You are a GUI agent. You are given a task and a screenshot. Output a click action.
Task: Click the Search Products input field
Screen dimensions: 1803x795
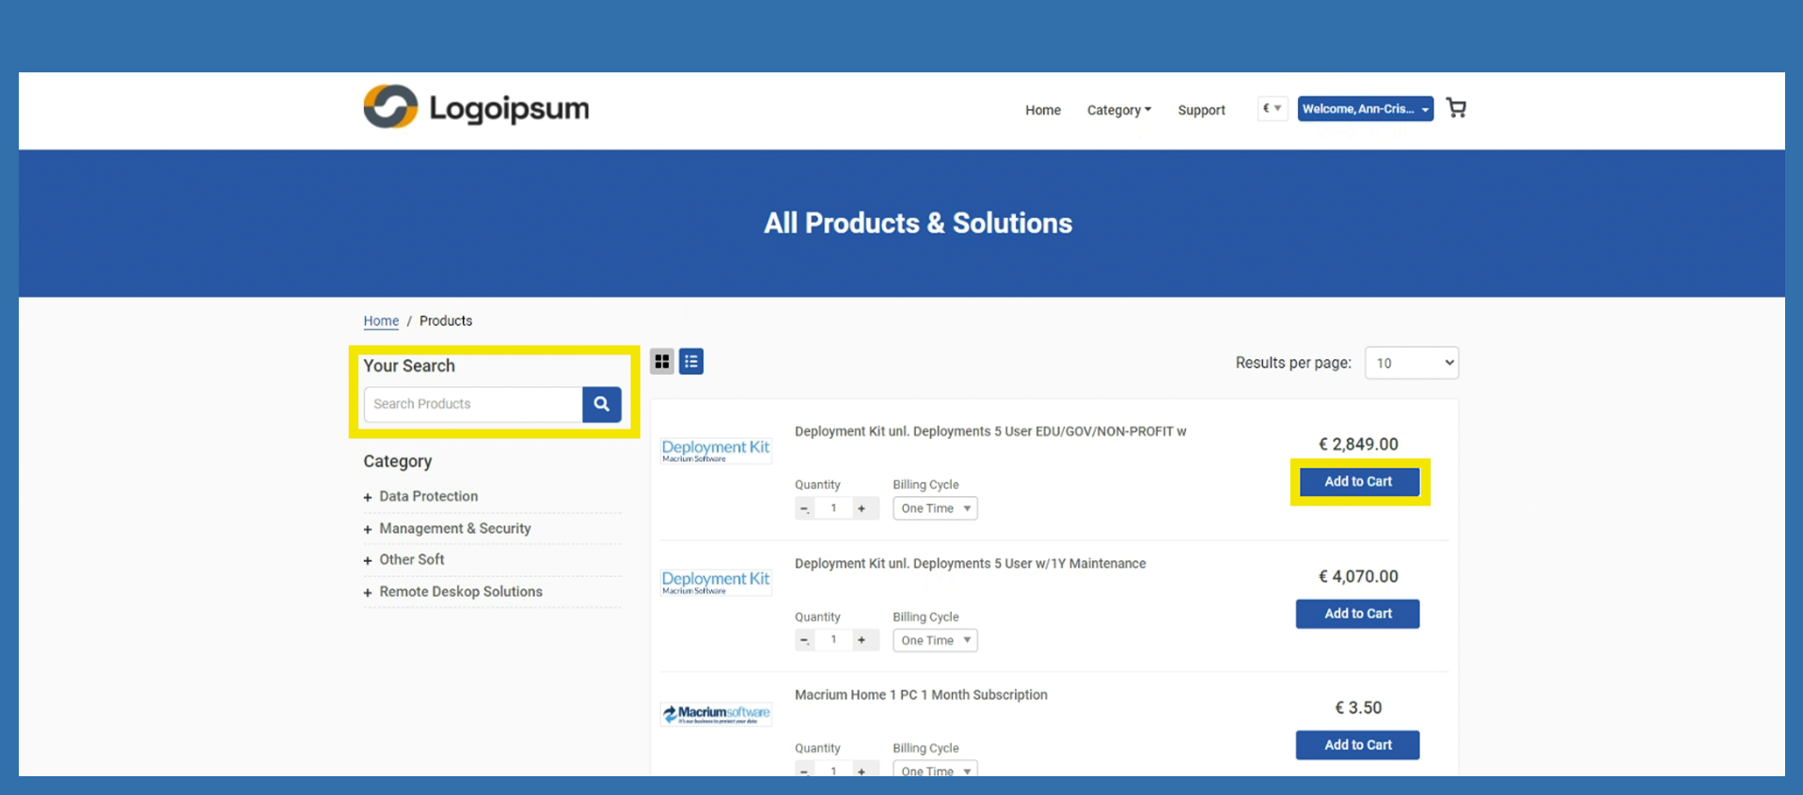[x=473, y=404]
